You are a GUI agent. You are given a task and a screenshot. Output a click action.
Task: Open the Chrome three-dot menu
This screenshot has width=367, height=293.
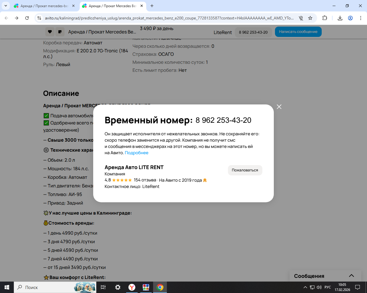[361, 18]
